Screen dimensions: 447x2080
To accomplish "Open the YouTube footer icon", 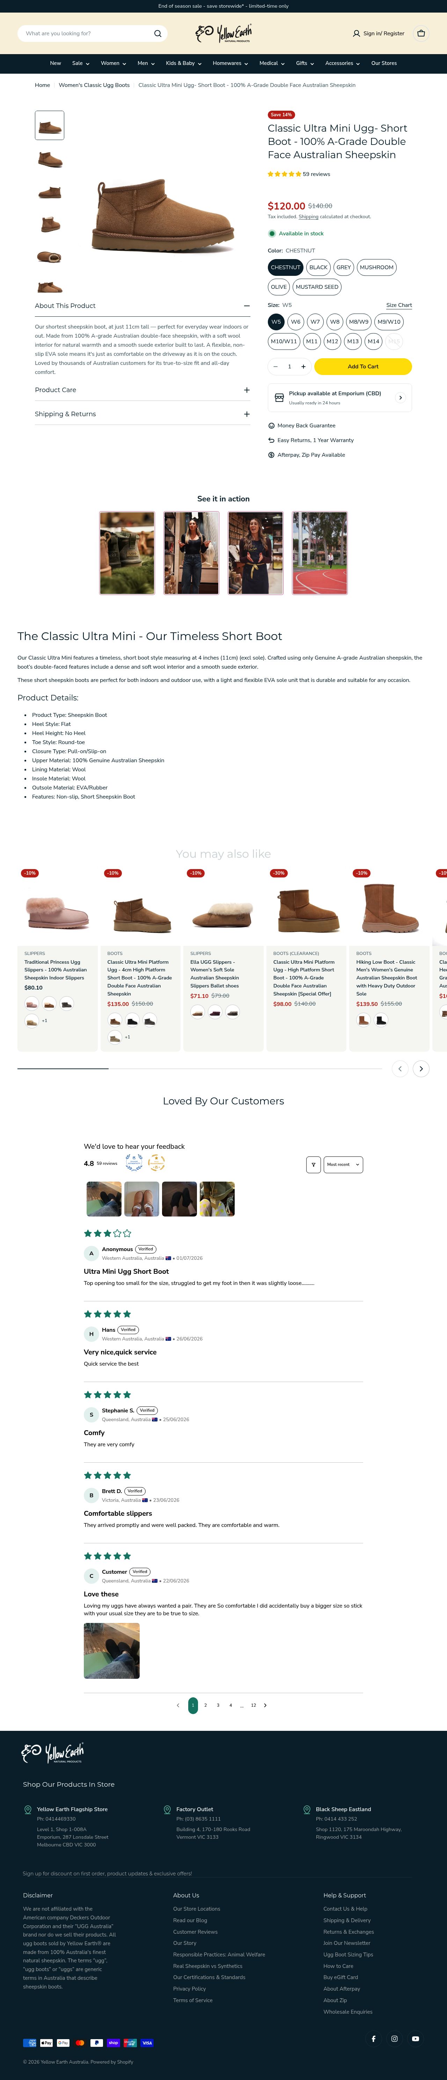I will point(416,2039).
